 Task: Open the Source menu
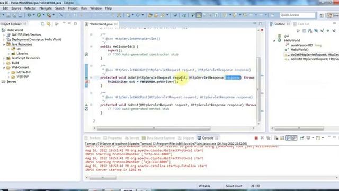pyautogui.click(x=16, y=8)
